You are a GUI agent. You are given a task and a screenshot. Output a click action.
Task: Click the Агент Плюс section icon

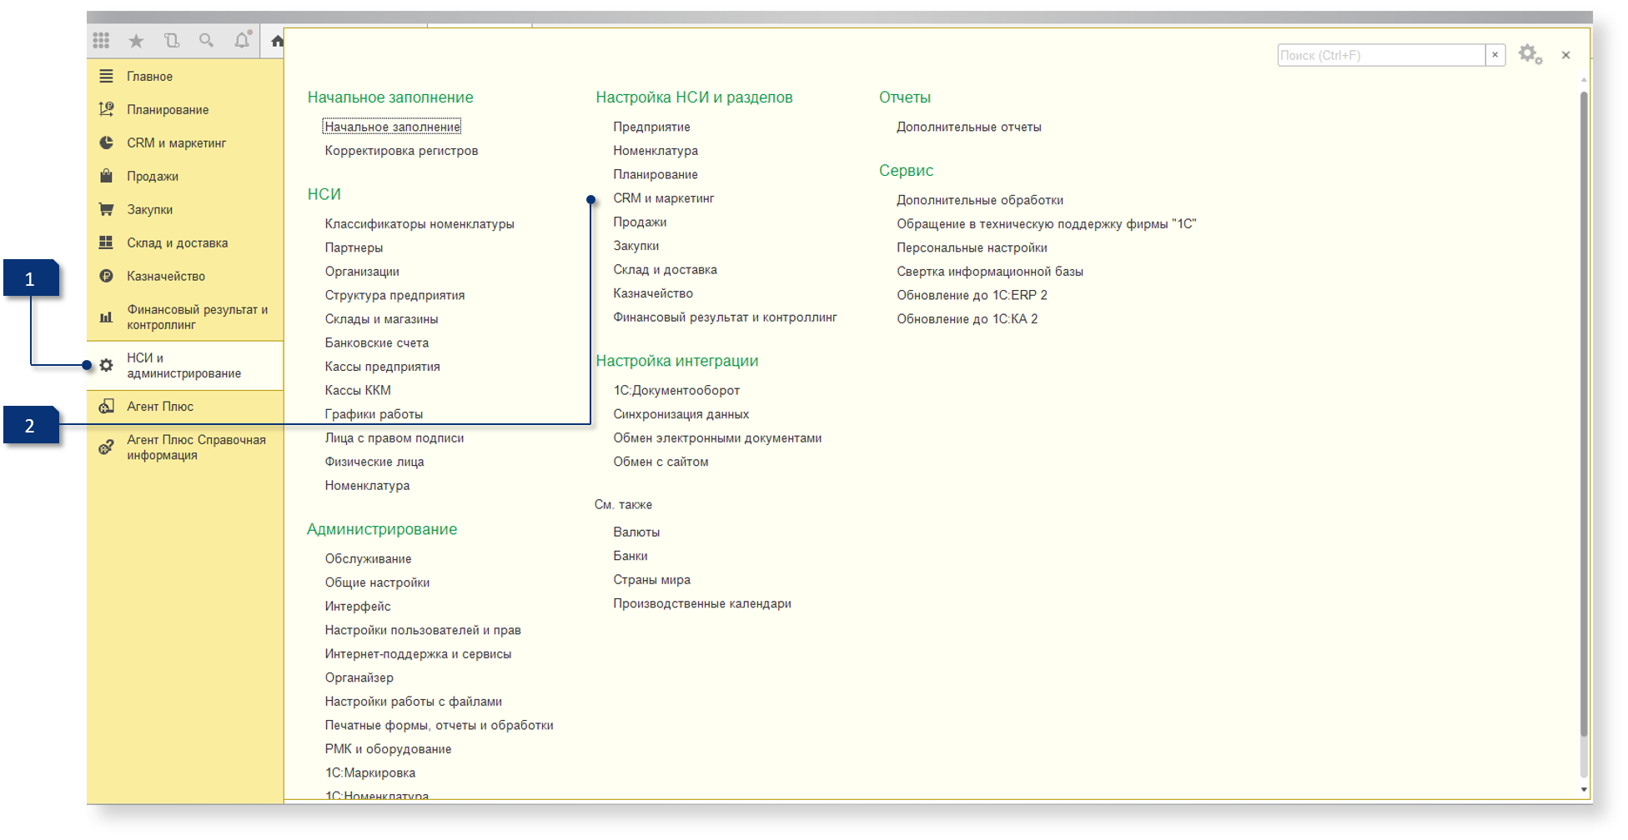point(106,406)
